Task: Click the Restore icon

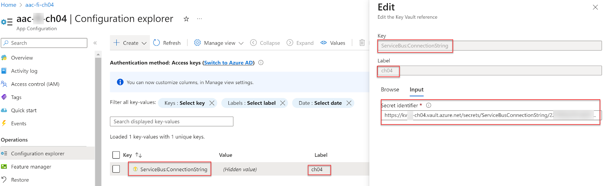Action: (4, 180)
